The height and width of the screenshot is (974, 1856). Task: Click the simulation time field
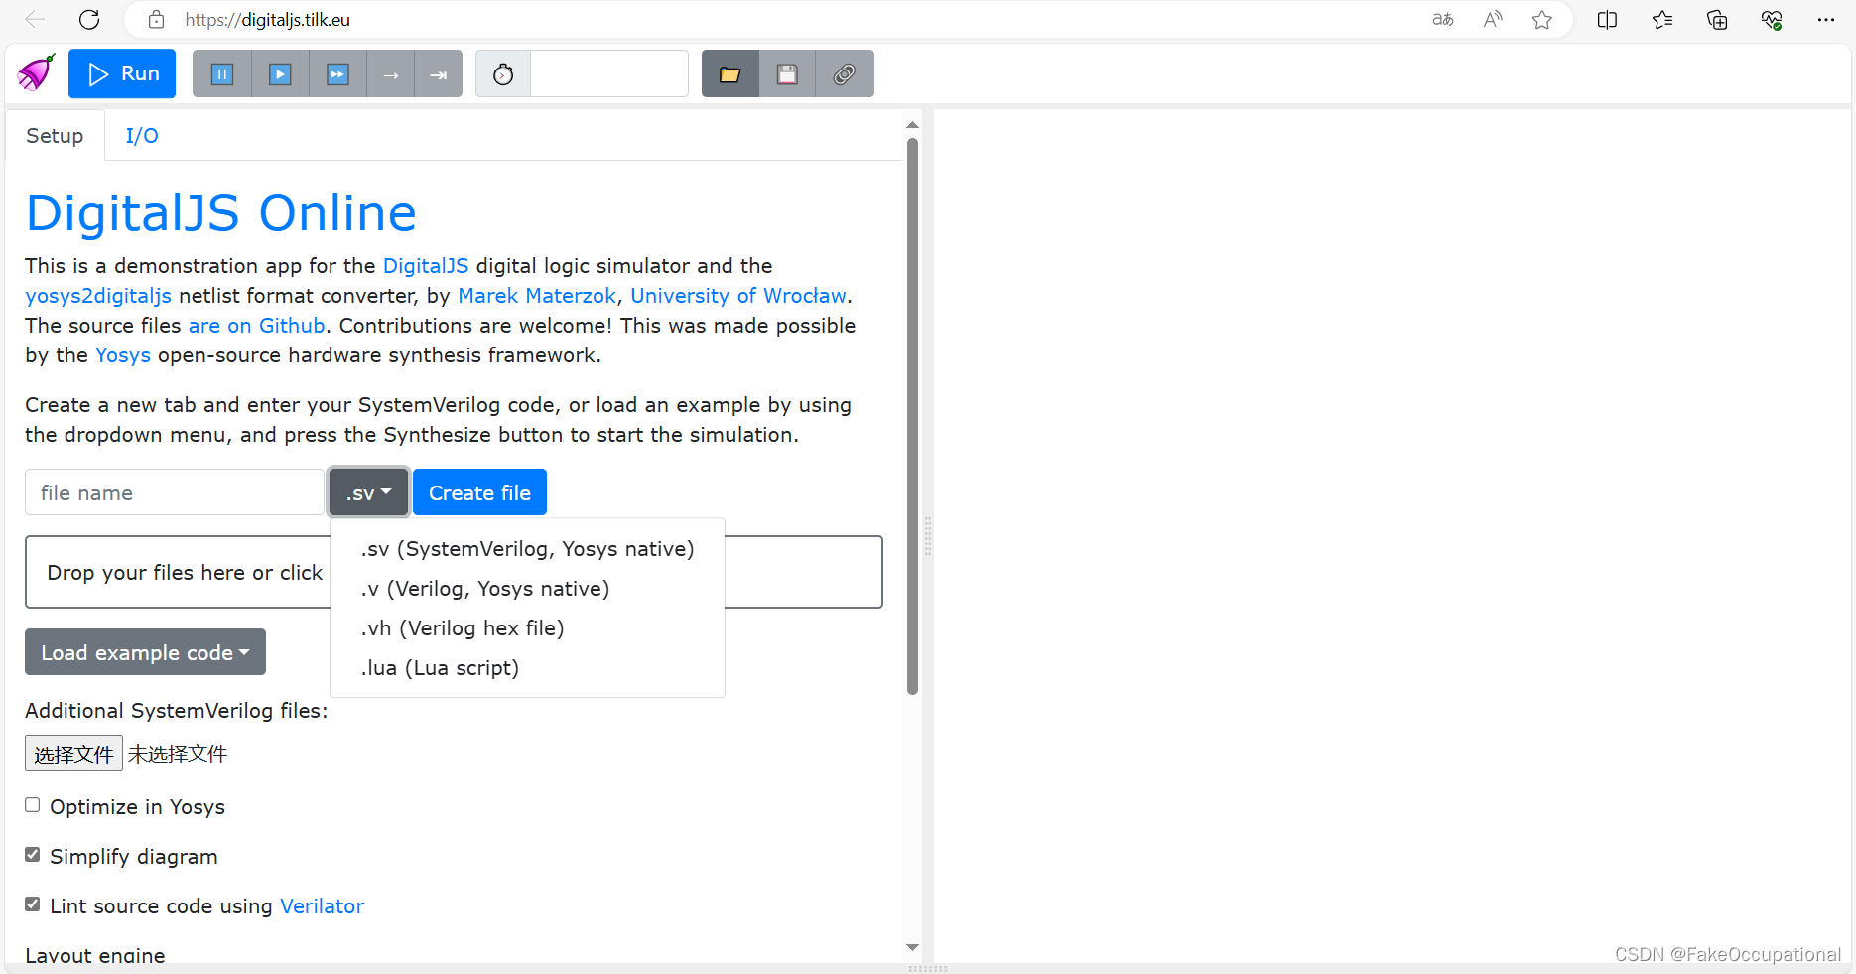(609, 73)
